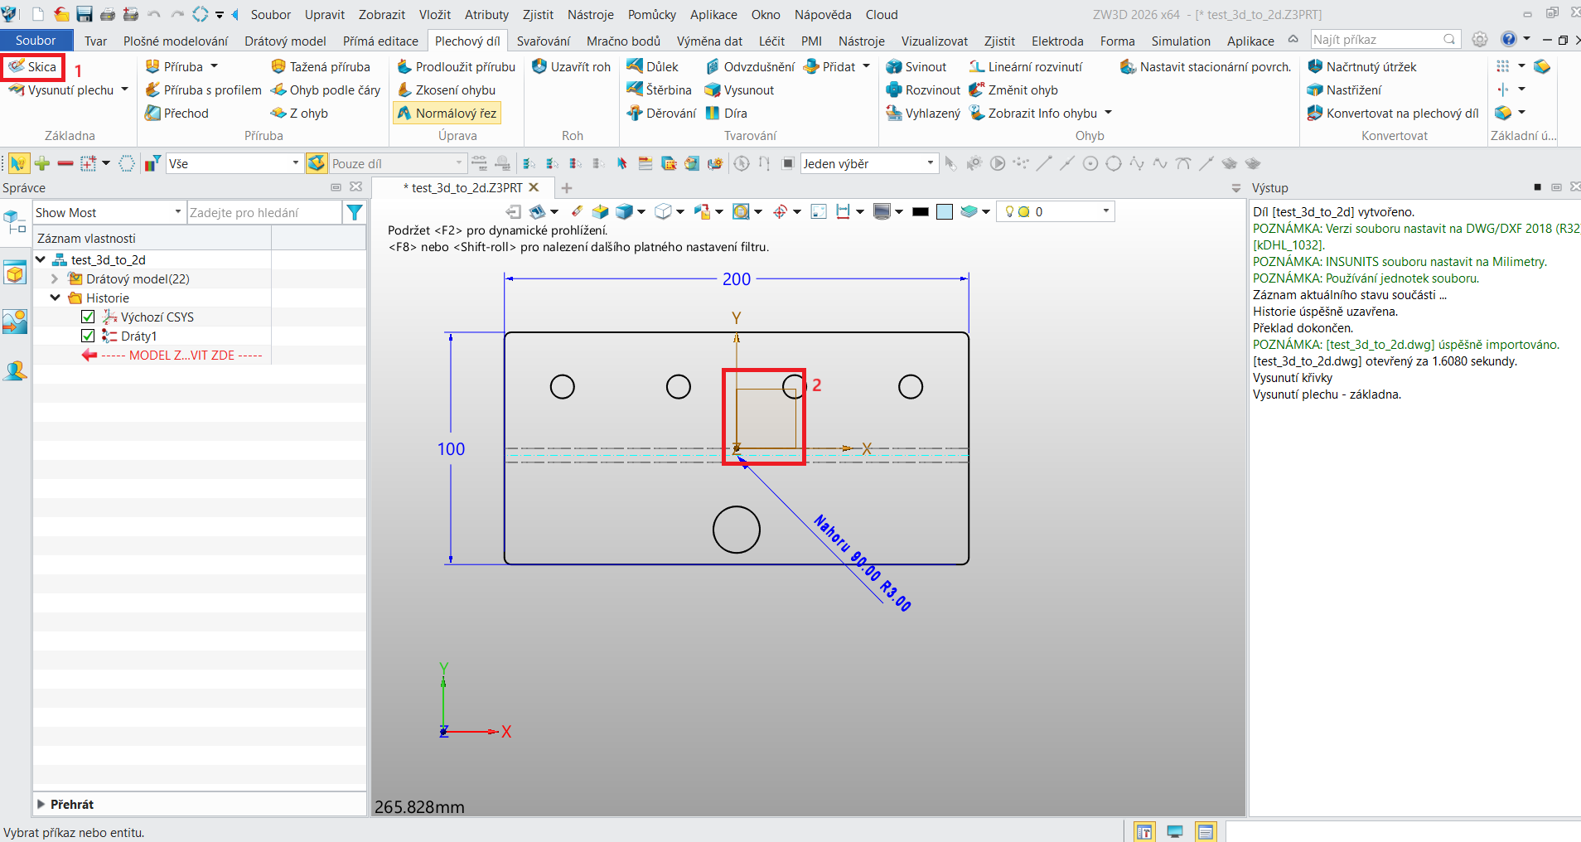Open the Vysunutí plechu dropdown arrow
This screenshot has width=1581, height=842.
click(x=125, y=90)
